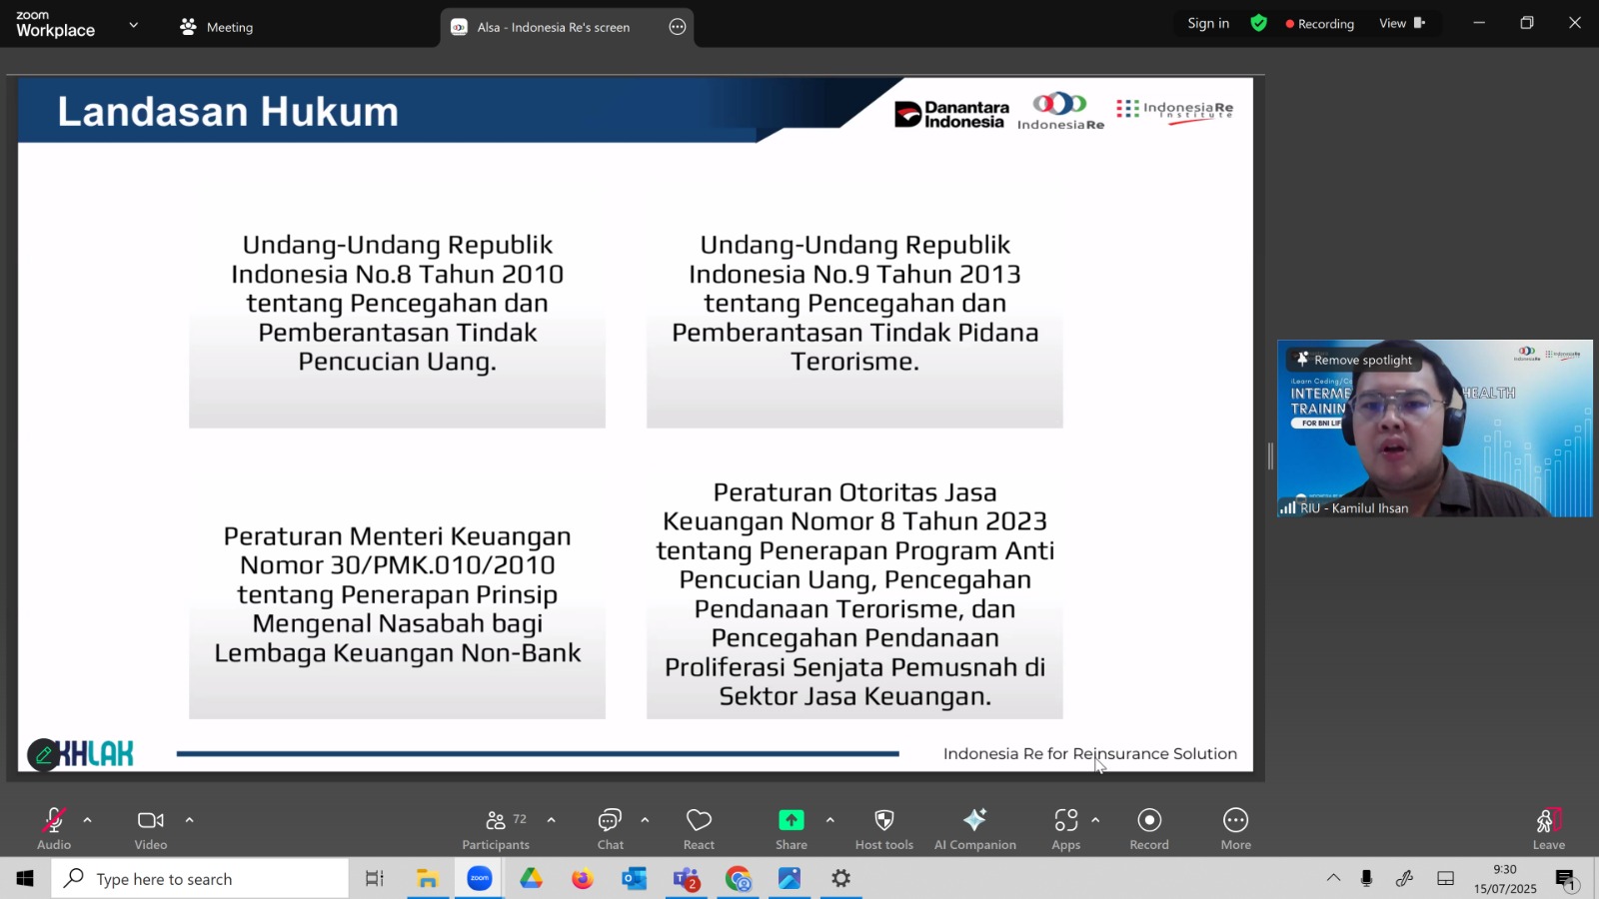Open Outlook from the taskbar

coord(635,879)
